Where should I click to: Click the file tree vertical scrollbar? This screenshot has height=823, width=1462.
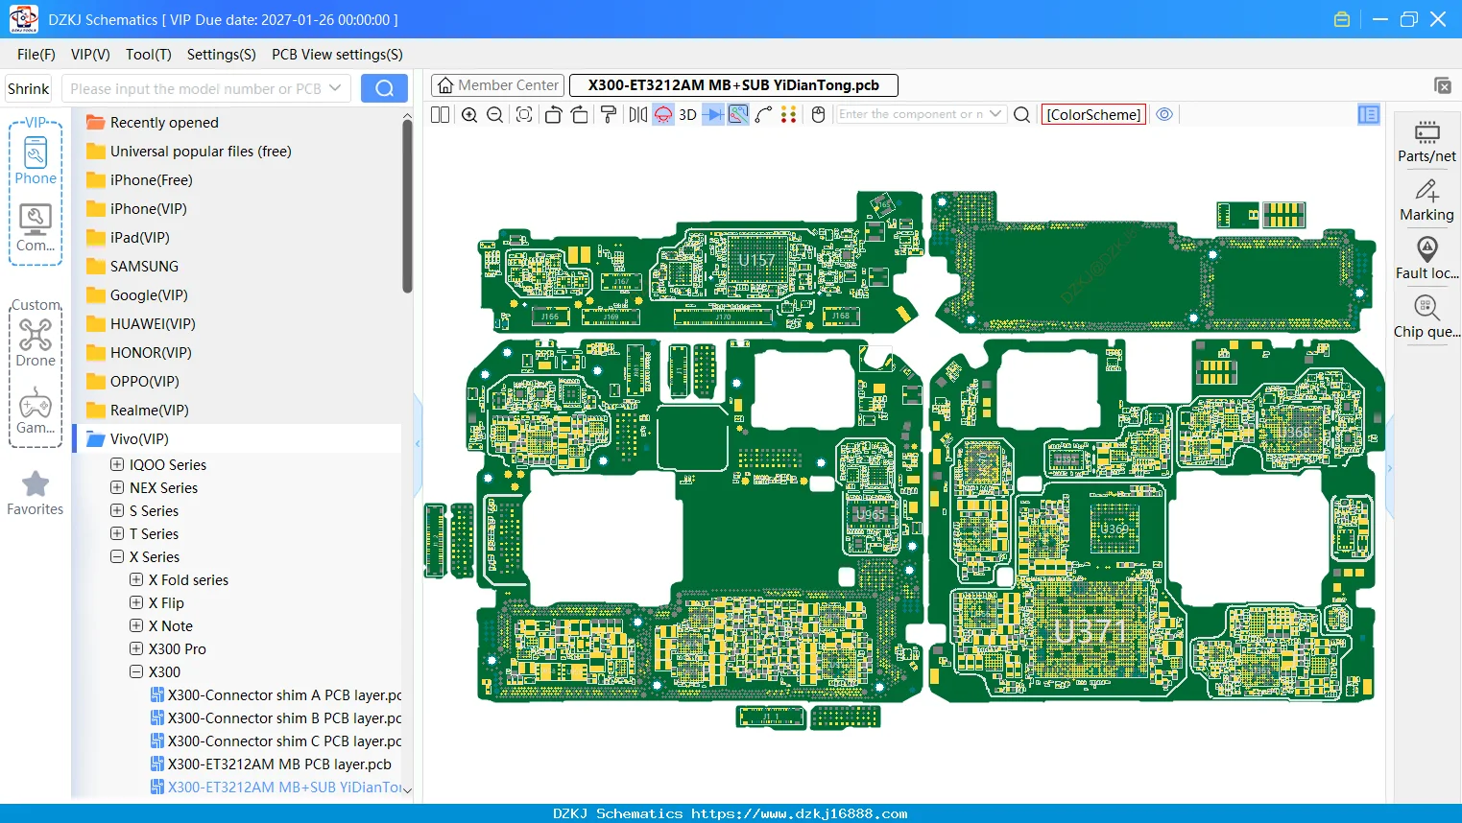pyautogui.click(x=407, y=206)
